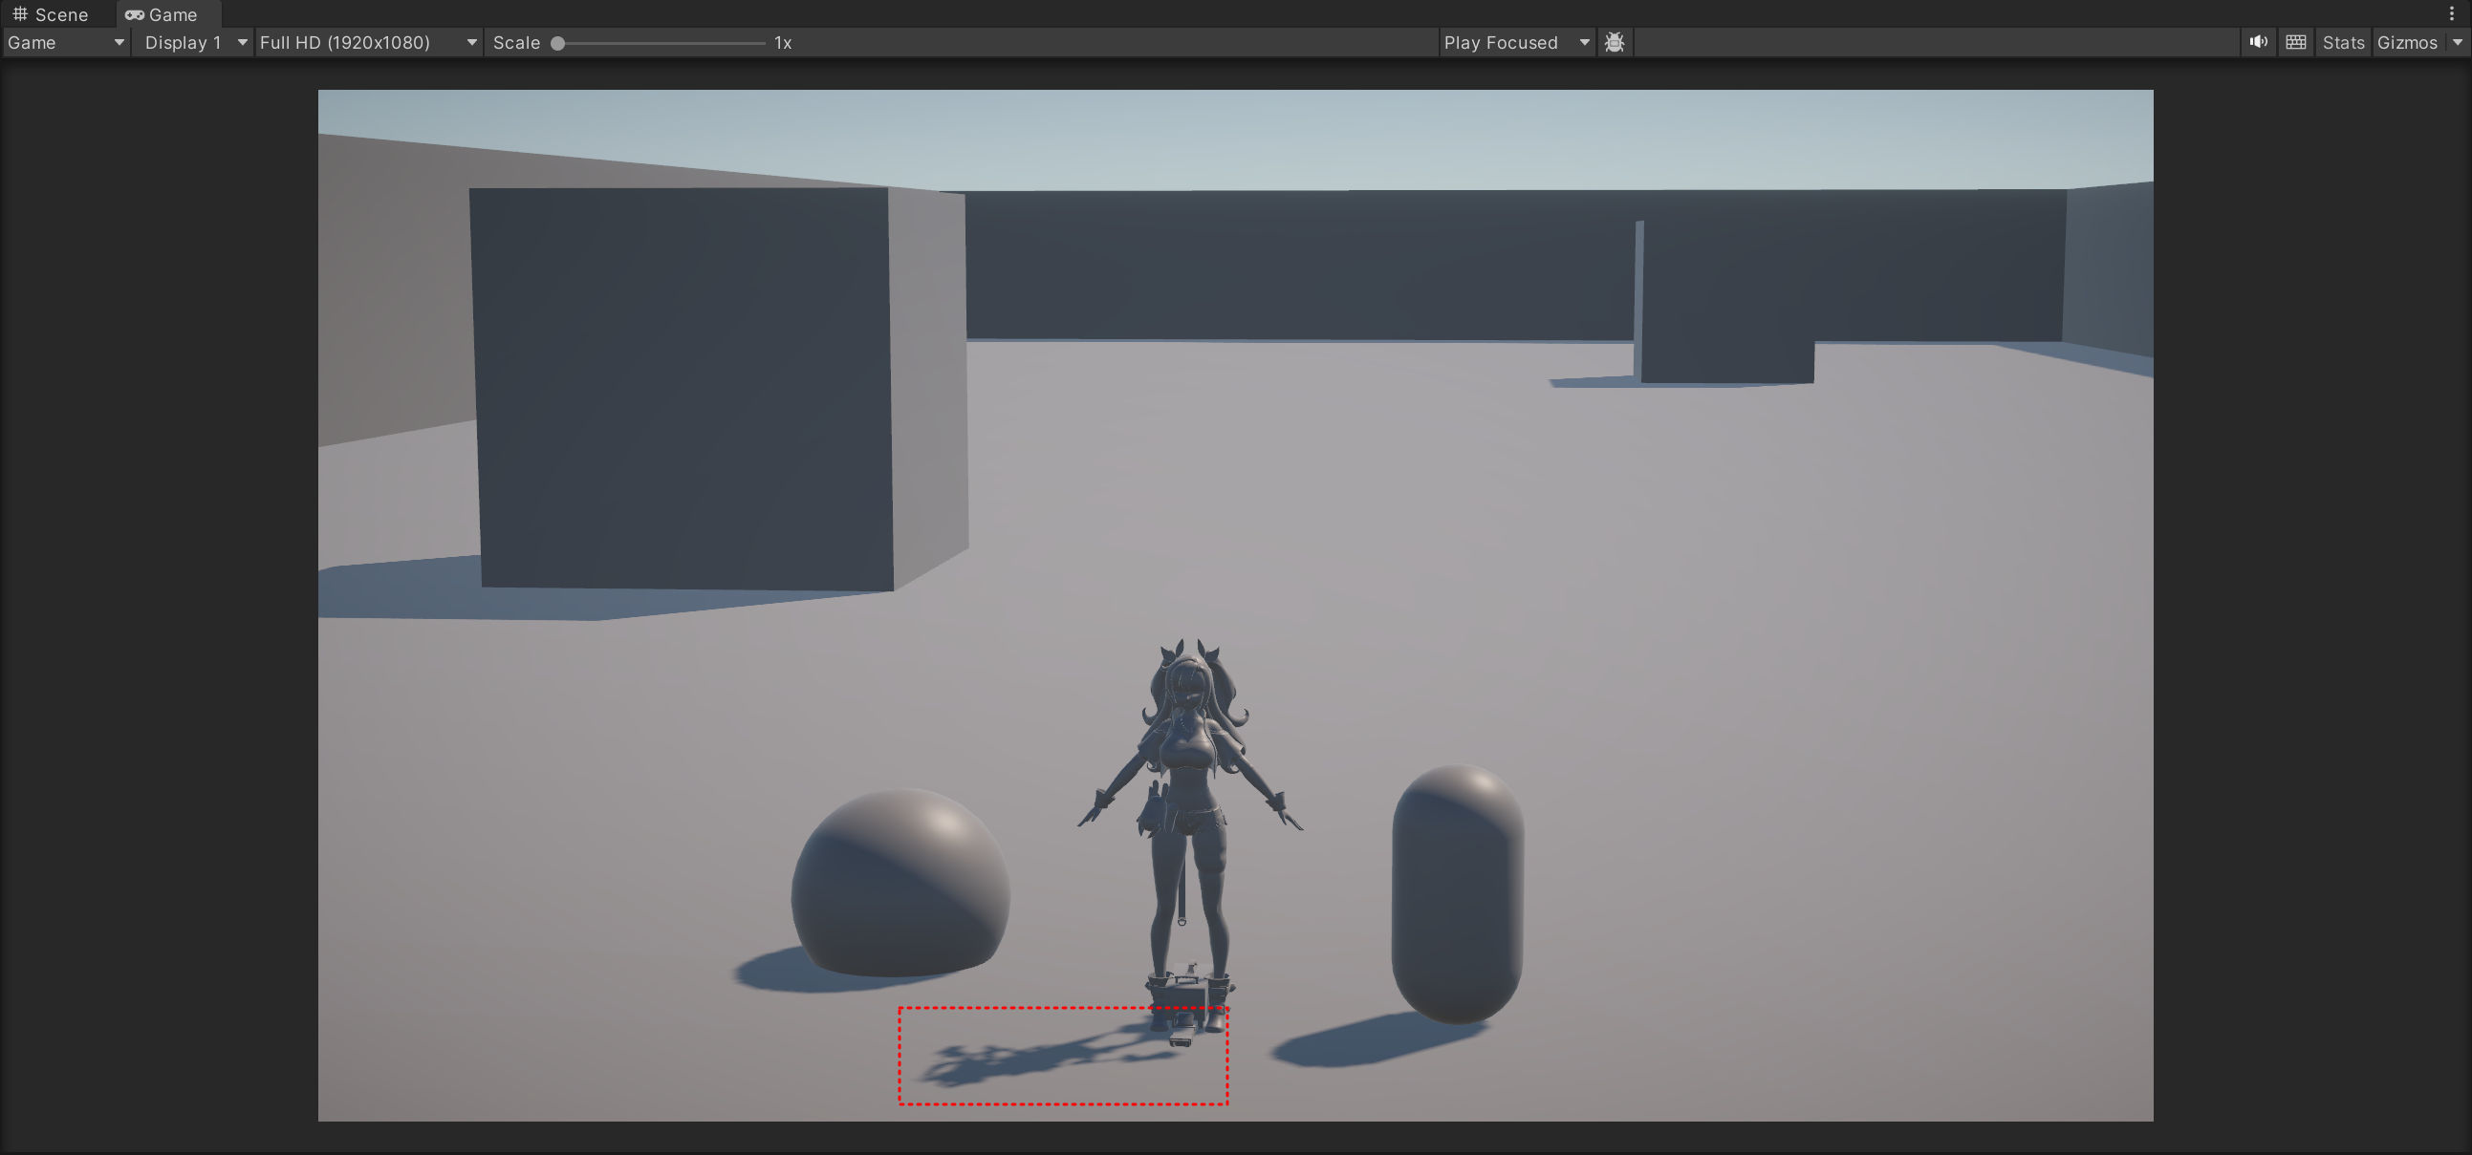The width and height of the screenshot is (2472, 1155).
Task: Click the Scale slider handle
Action: (x=557, y=43)
